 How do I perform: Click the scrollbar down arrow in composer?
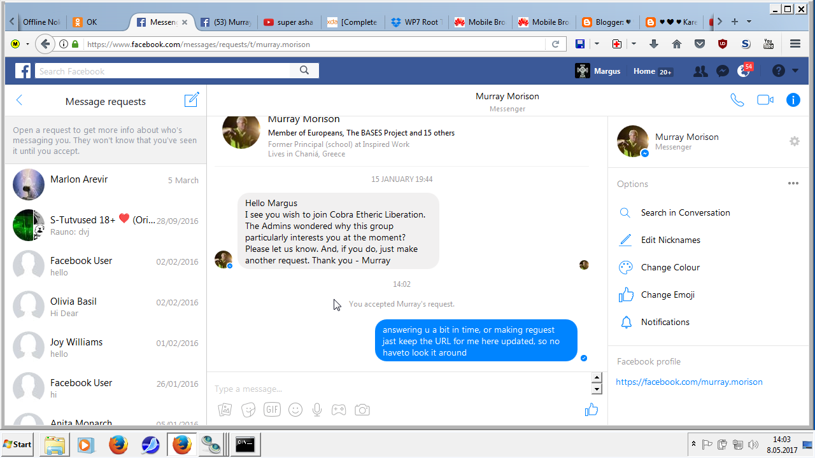coord(597,389)
